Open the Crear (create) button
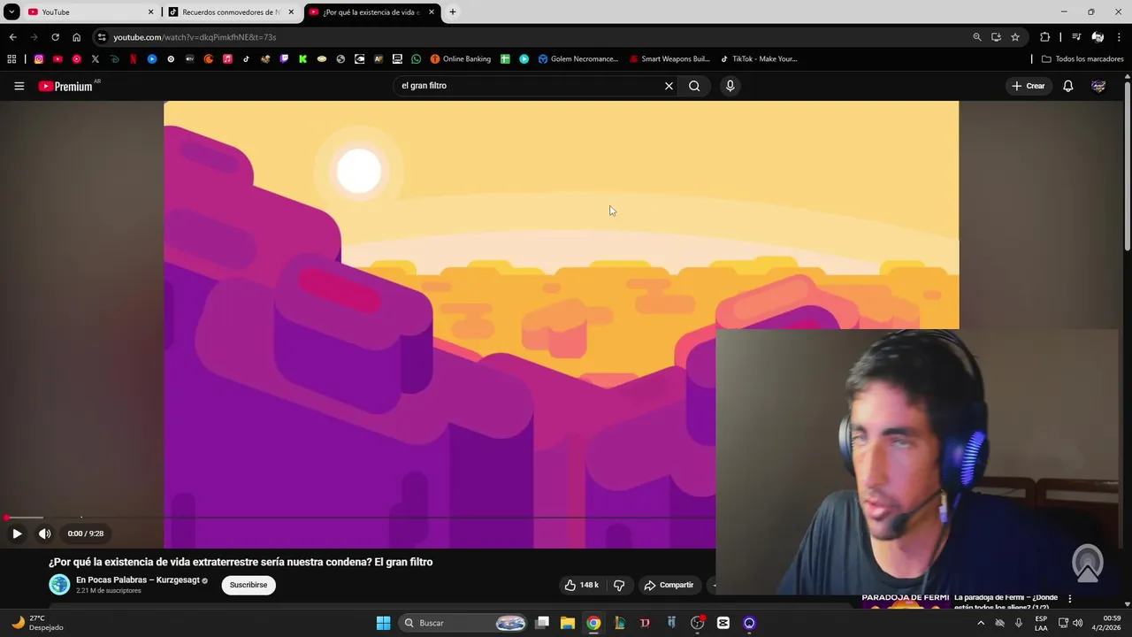 click(1029, 86)
